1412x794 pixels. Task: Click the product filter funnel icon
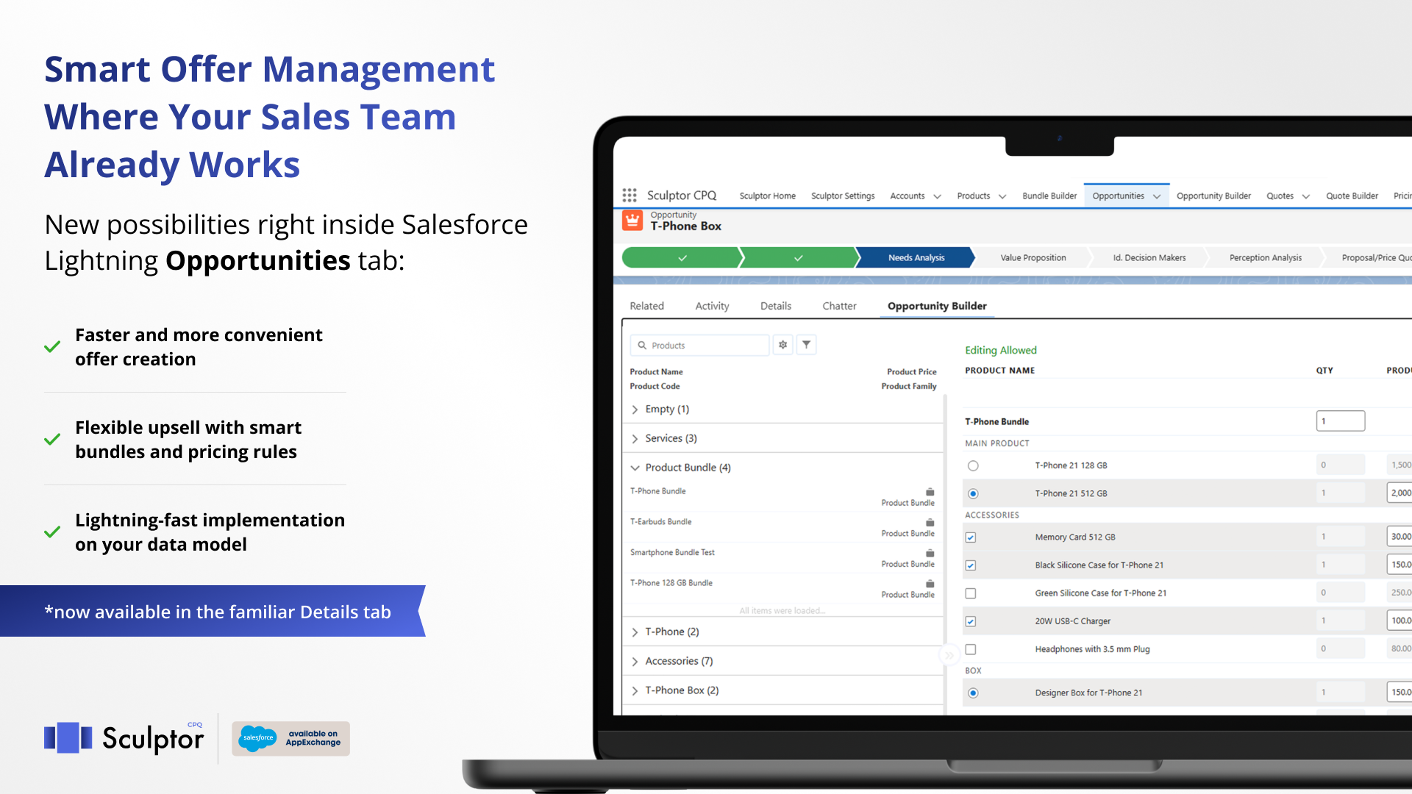(806, 345)
